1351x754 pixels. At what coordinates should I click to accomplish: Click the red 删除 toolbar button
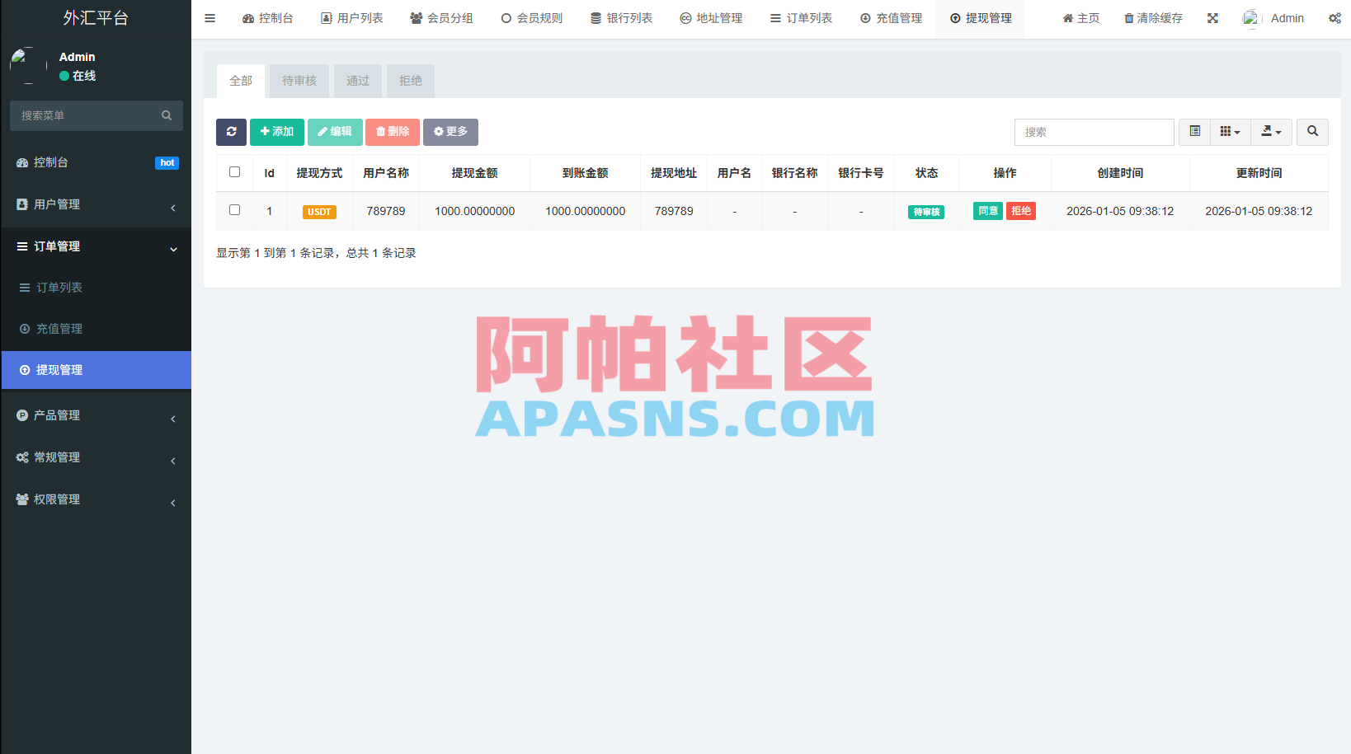pyautogui.click(x=393, y=132)
